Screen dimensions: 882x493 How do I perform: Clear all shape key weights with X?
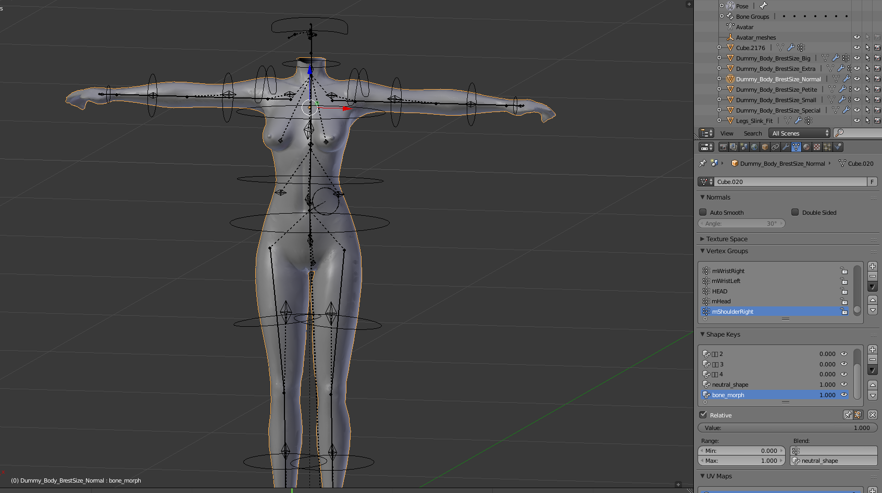873,415
